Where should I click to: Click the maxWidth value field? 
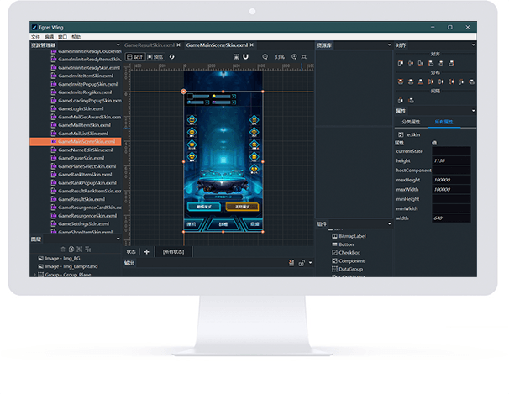click(450, 189)
